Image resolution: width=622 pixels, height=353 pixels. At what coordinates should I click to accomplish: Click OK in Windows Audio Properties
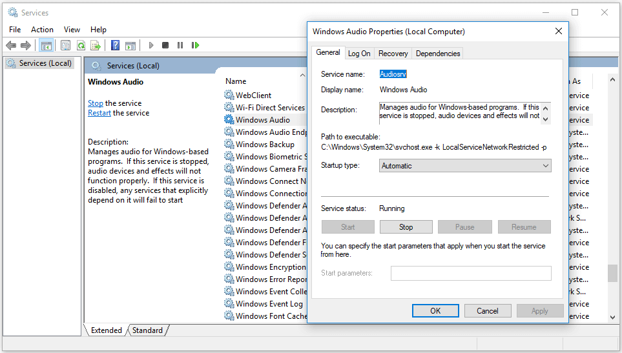(435, 311)
